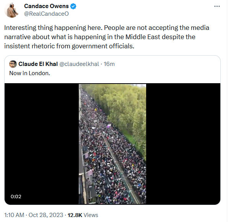Visit the @RealCandaceO handle
The width and height of the screenshot is (228, 222).
tap(46, 14)
